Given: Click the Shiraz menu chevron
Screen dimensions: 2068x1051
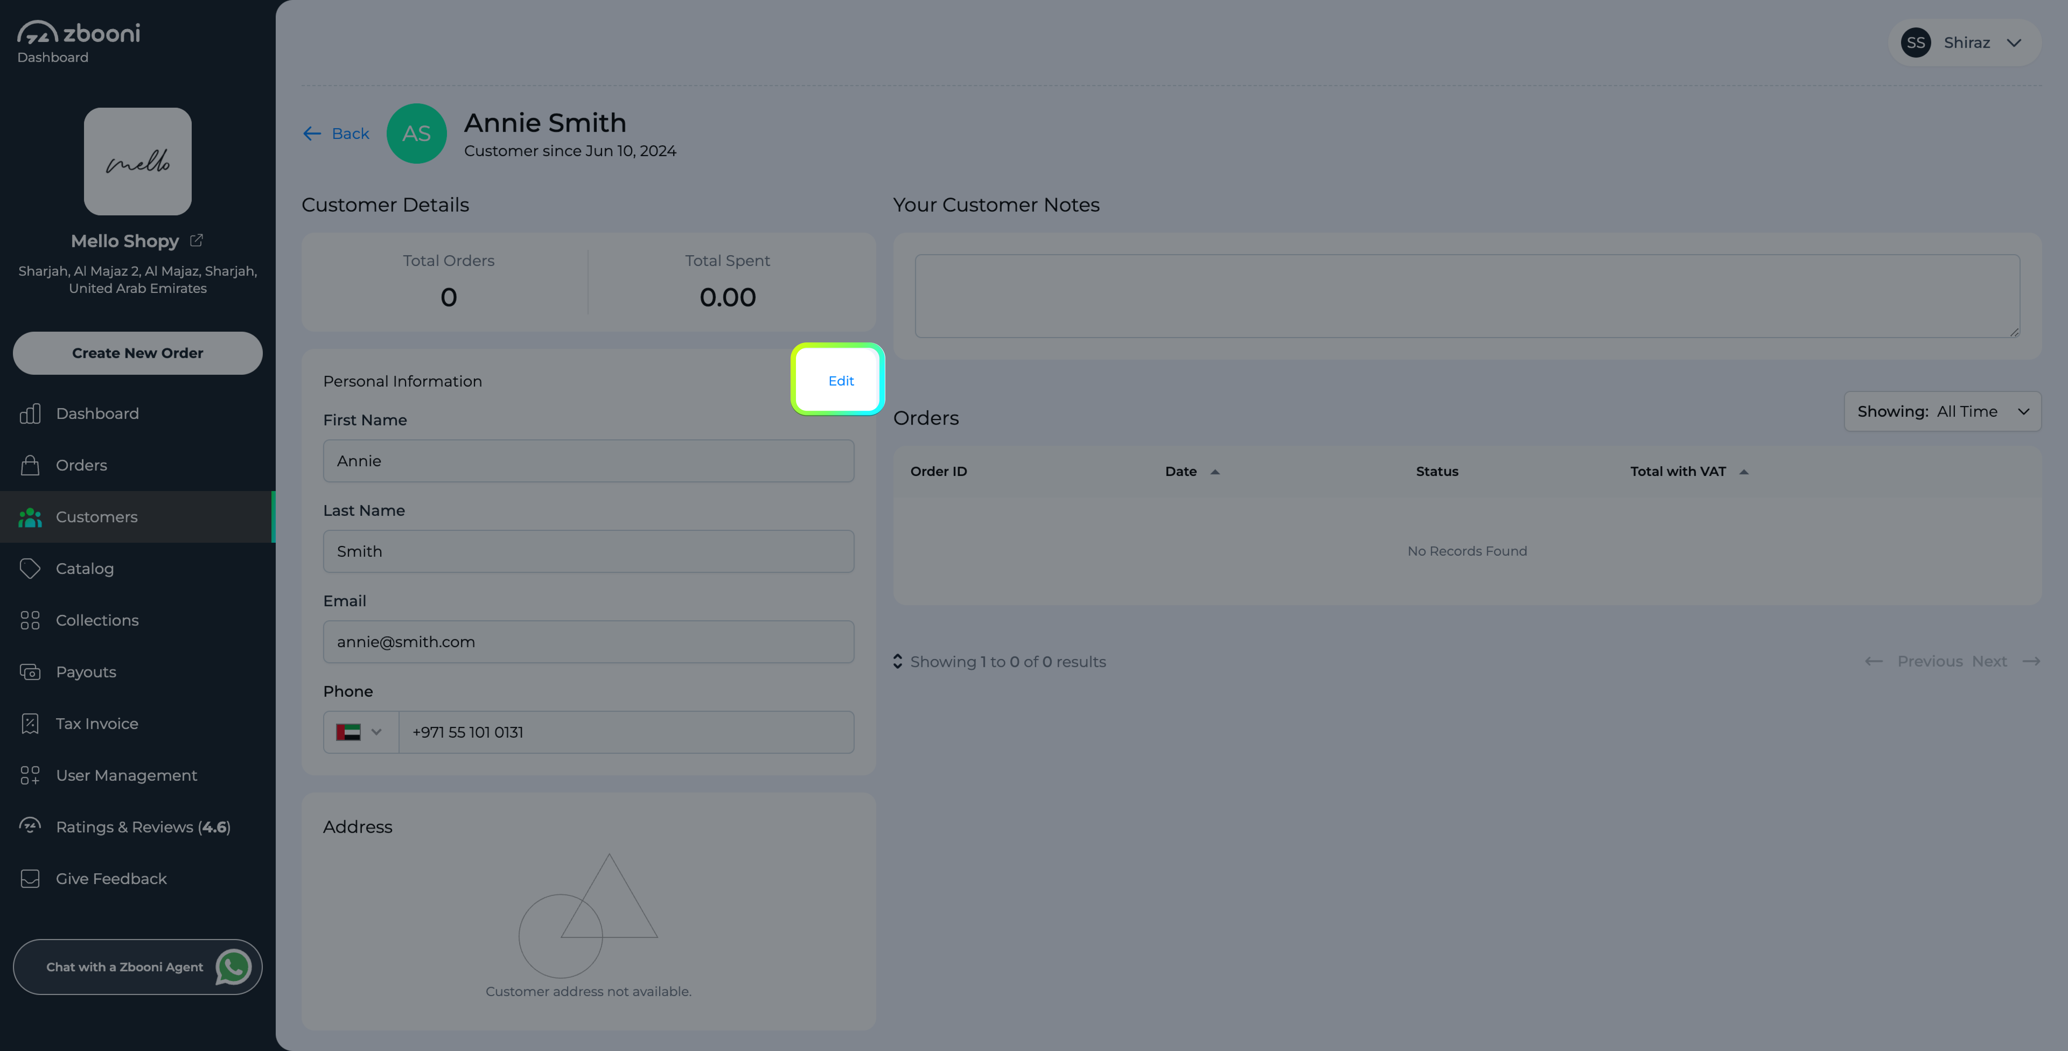Looking at the screenshot, I should click(2013, 43).
